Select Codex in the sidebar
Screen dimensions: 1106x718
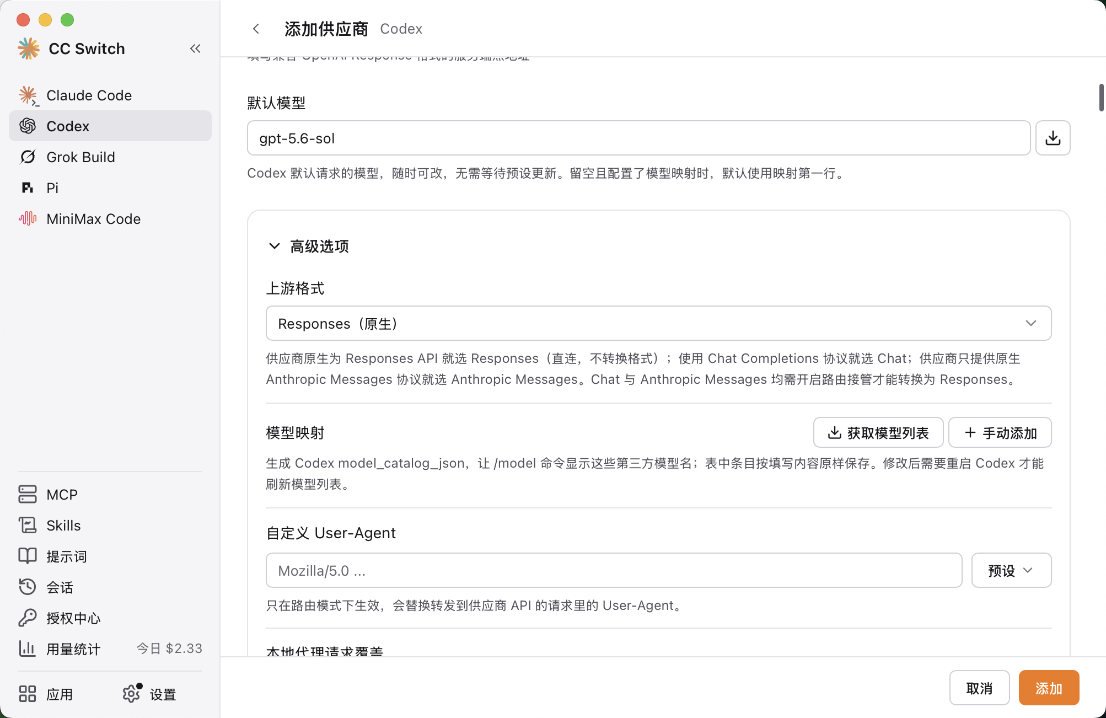point(110,126)
